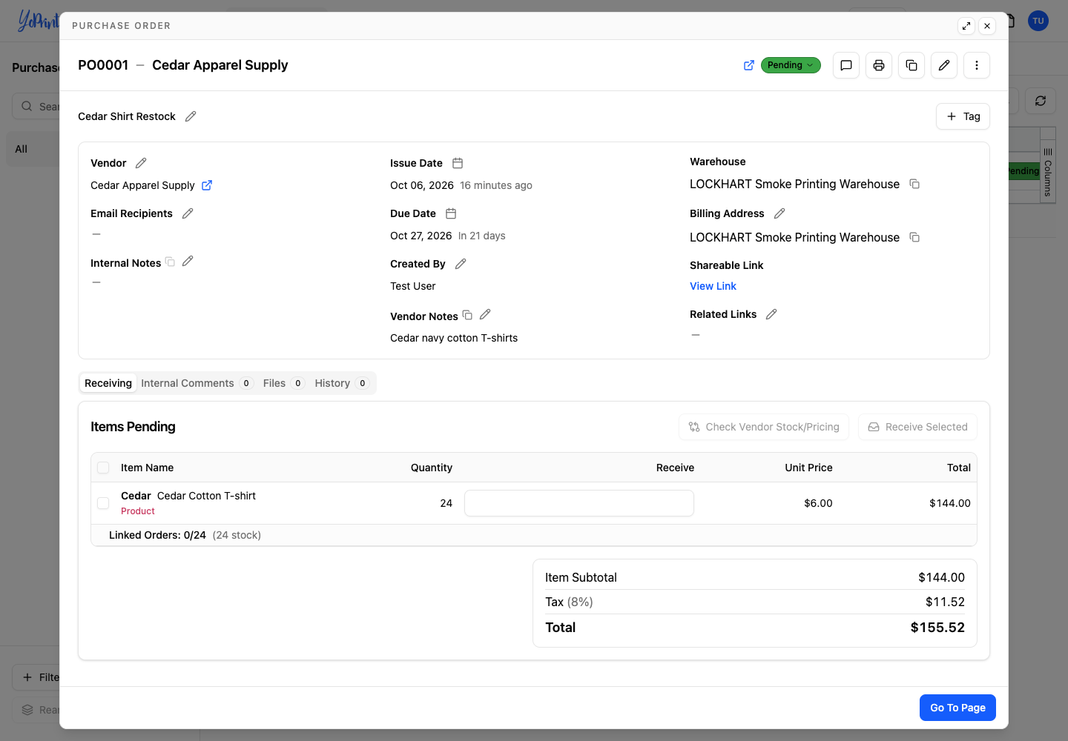Image resolution: width=1068 pixels, height=741 pixels.
Task: Open the Due Date calendar icon
Action: point(451,213)
